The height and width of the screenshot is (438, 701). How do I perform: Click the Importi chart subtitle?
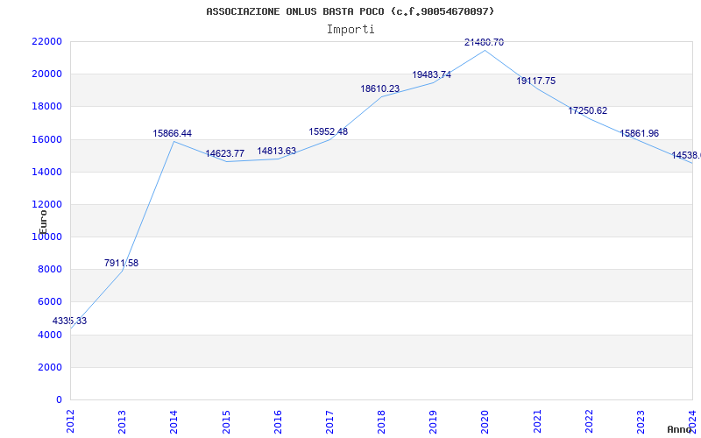click(350, 30)
